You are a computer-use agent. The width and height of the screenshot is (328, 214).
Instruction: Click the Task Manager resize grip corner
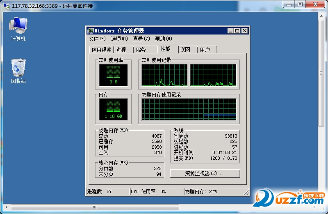(x=246, y=192)
